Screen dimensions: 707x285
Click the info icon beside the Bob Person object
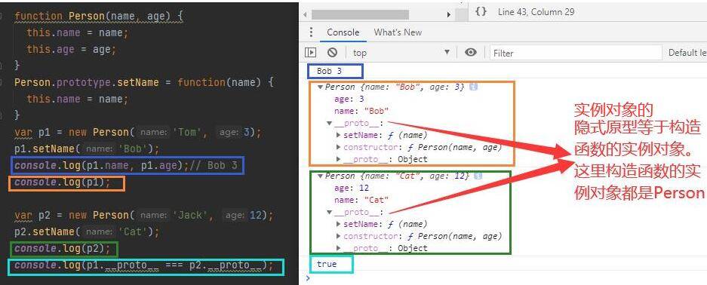[473, 87]
